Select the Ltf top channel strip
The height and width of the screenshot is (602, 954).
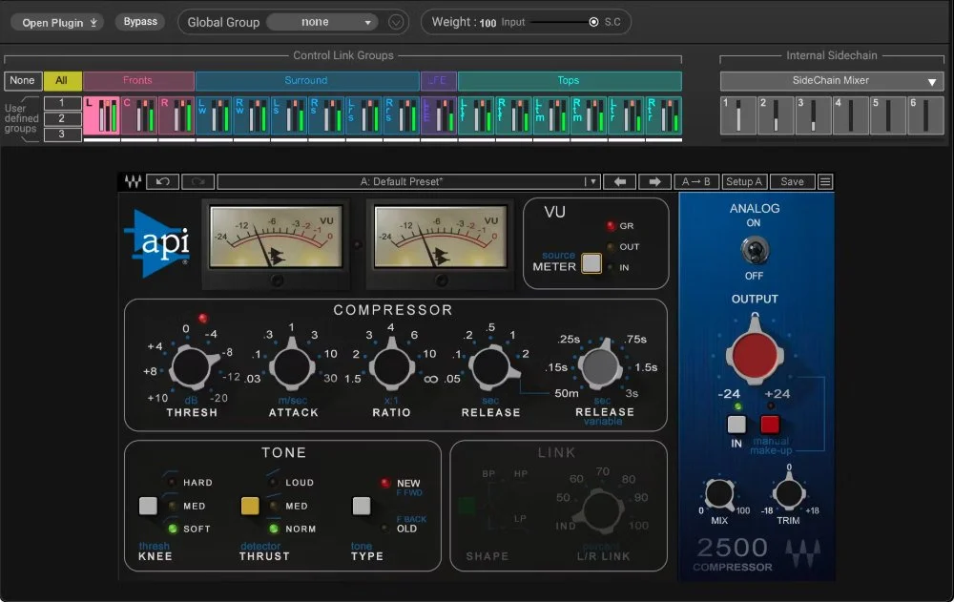point(476,115)
